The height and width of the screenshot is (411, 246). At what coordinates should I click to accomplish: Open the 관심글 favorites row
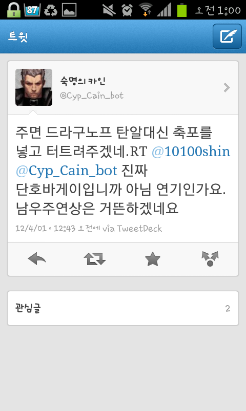coord(123,308)
